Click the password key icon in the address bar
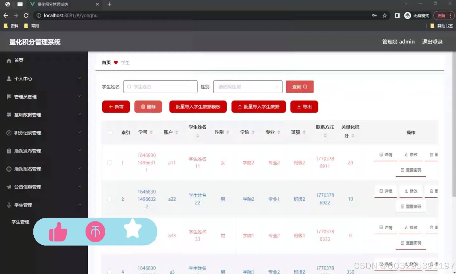 [374, 15]
